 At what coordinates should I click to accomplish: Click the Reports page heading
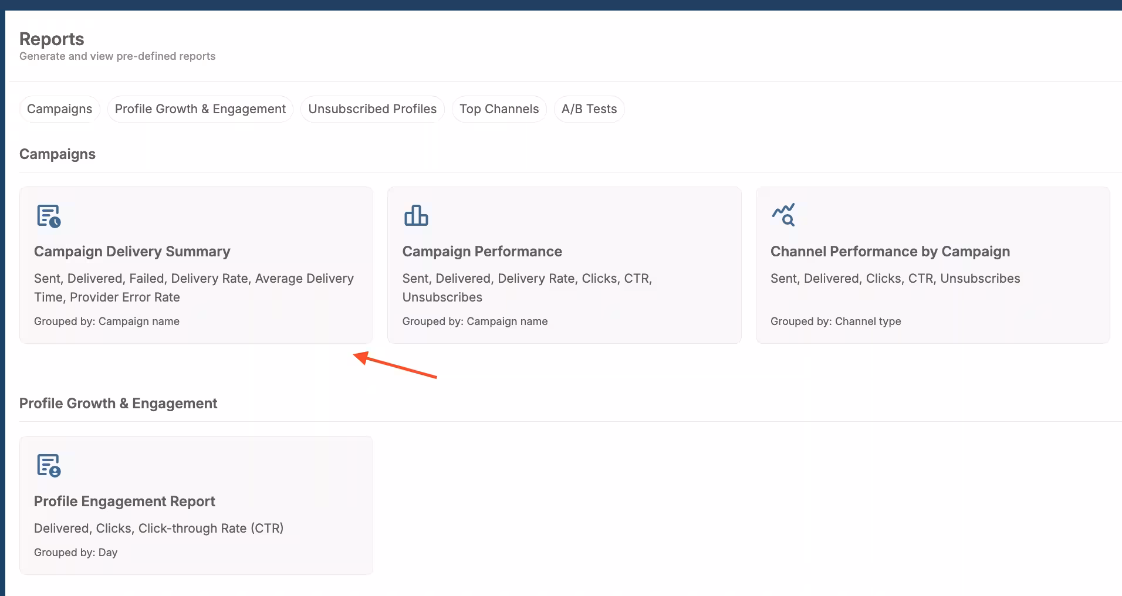click(x=51, y=39)
